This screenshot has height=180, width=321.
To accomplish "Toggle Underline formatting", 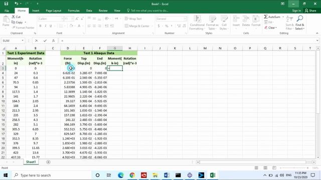I will click(51, 25).
